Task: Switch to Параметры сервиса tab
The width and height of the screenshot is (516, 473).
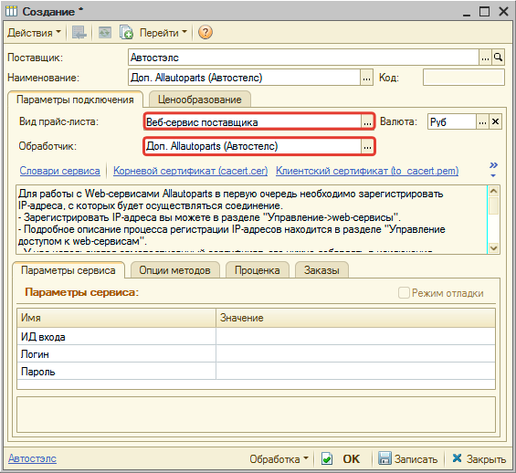Action: point(68,270)
